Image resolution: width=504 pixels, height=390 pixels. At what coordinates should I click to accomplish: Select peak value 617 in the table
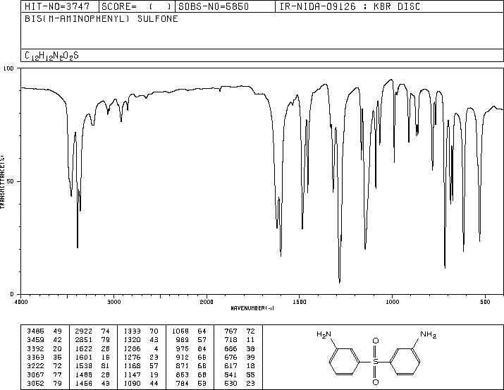click(231, 366)
